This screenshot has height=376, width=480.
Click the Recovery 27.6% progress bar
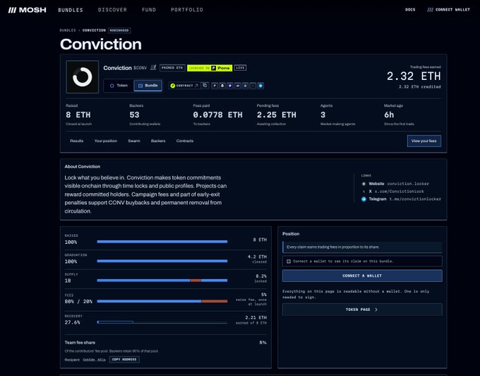click(x=162, y=322)
